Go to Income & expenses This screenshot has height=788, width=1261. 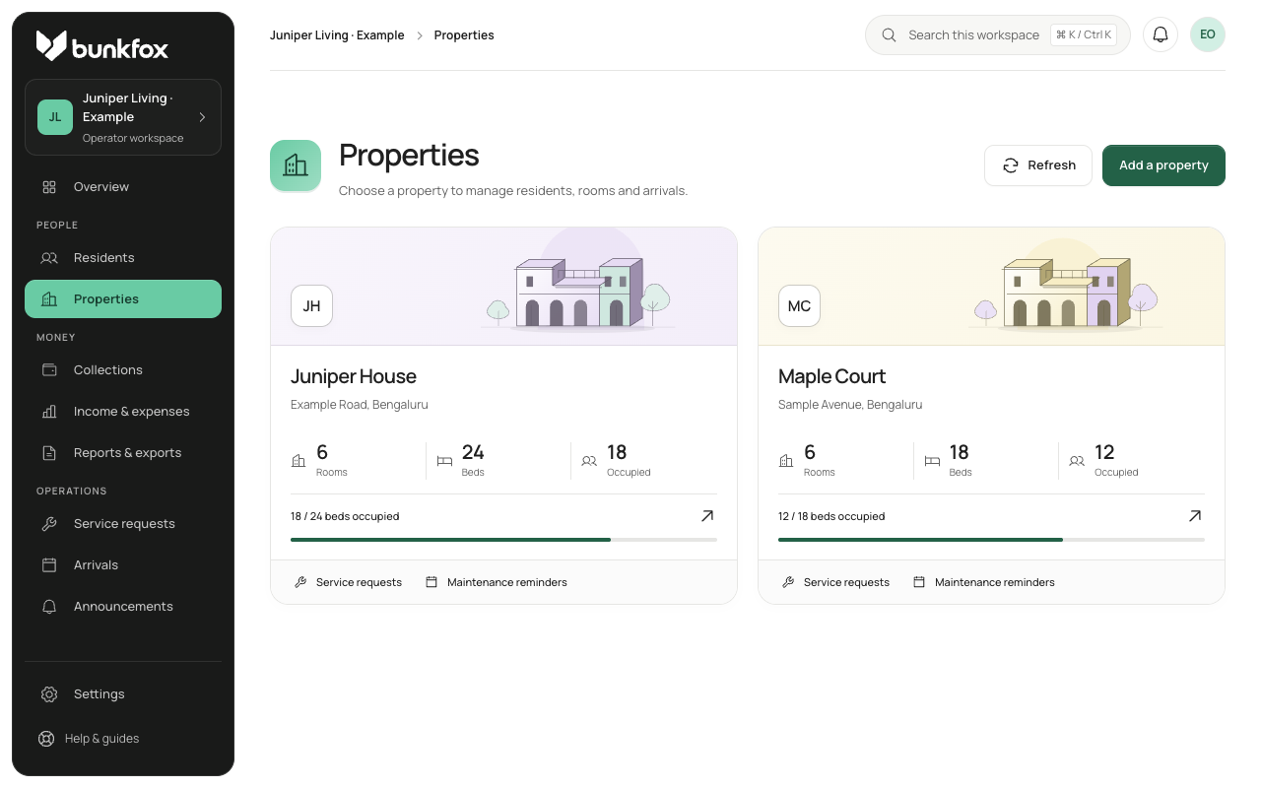point(123,412)
